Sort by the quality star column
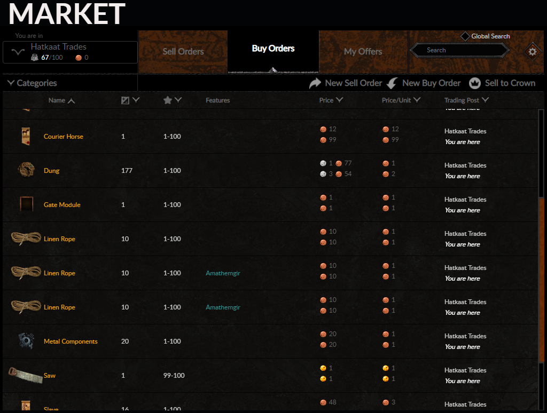547x413 pixels. coord(173,100)
